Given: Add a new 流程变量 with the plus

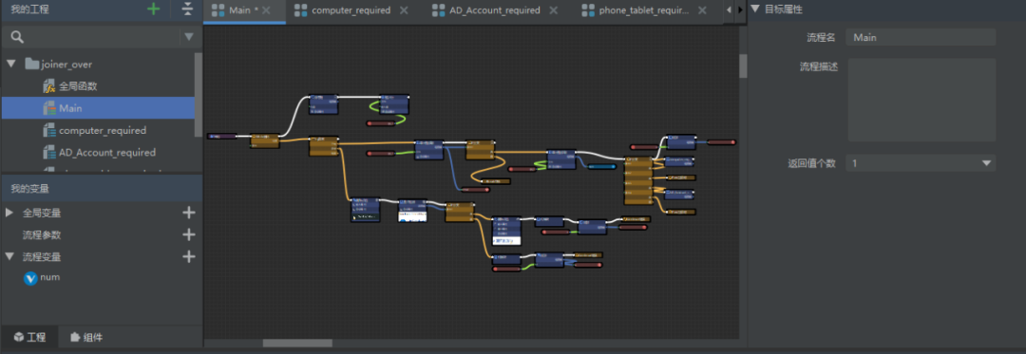Looking at the screenshot, I should pyautogui.click(x=189, y=256).
